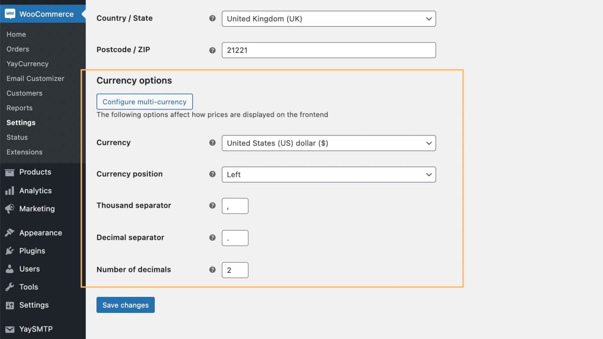Viewport: 603px width, 339px height.
Task: Click the Marketing megaphone icon
Action: (x=10, y=209)
